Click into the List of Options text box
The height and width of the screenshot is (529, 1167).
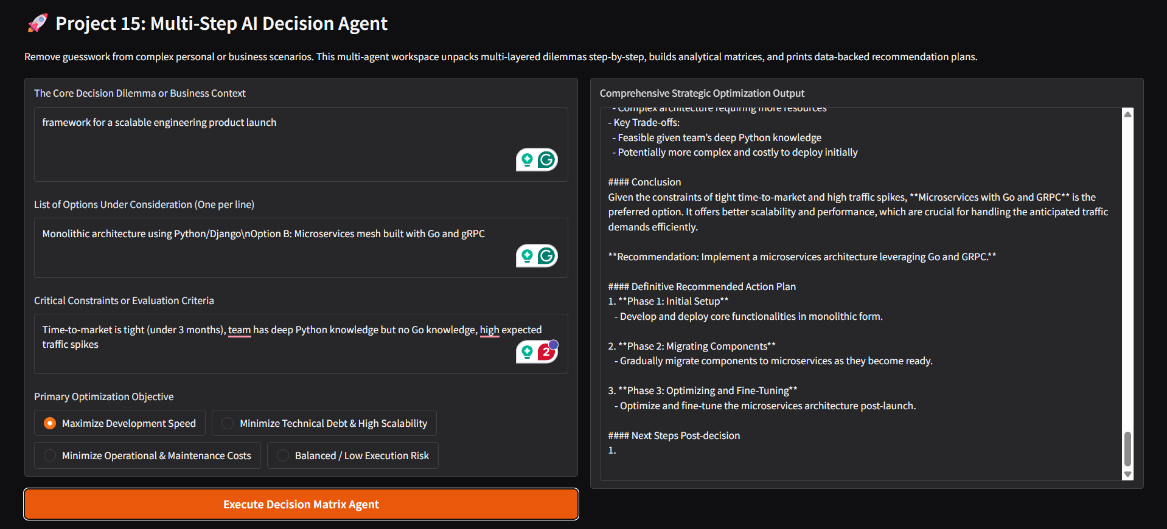[301, 247]
